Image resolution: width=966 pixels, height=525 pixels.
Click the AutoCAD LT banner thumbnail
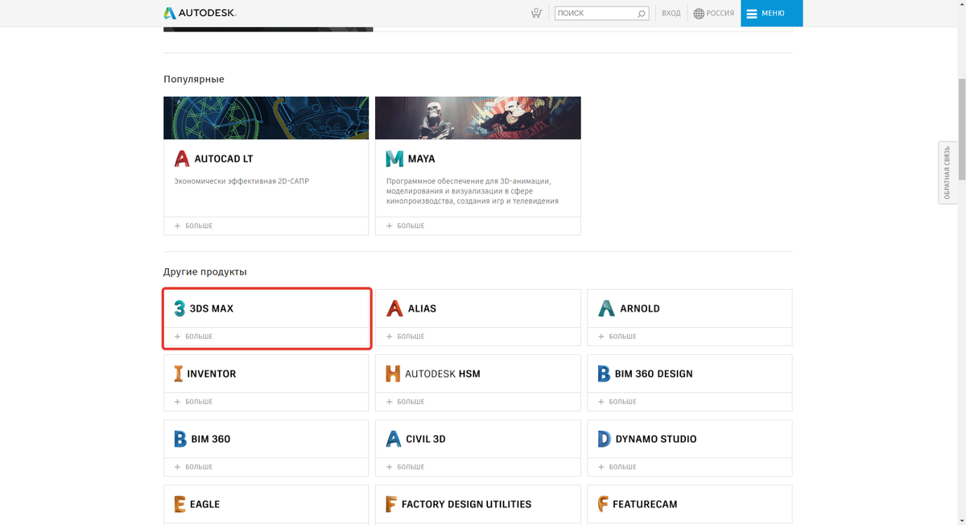pos(266,117)
